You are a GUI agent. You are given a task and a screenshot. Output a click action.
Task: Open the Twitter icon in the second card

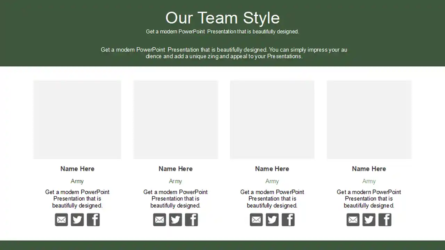pos(176,220)
